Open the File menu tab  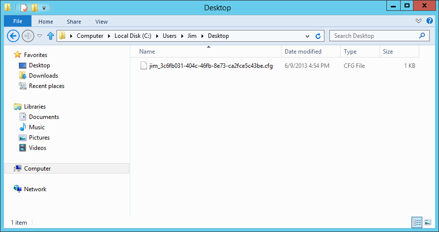tap(18, 21)
